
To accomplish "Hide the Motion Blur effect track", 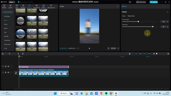I will (8, 66).
